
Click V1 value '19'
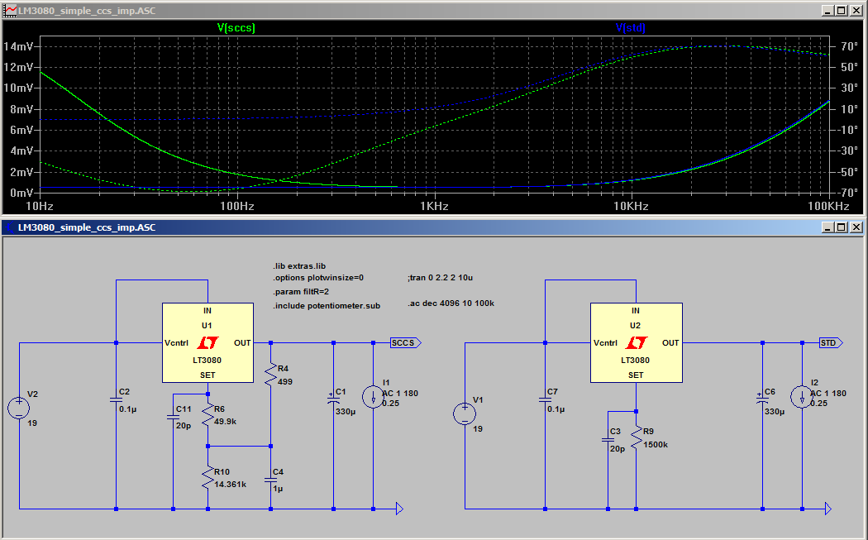pyautogui.click(x=478, y=428)
